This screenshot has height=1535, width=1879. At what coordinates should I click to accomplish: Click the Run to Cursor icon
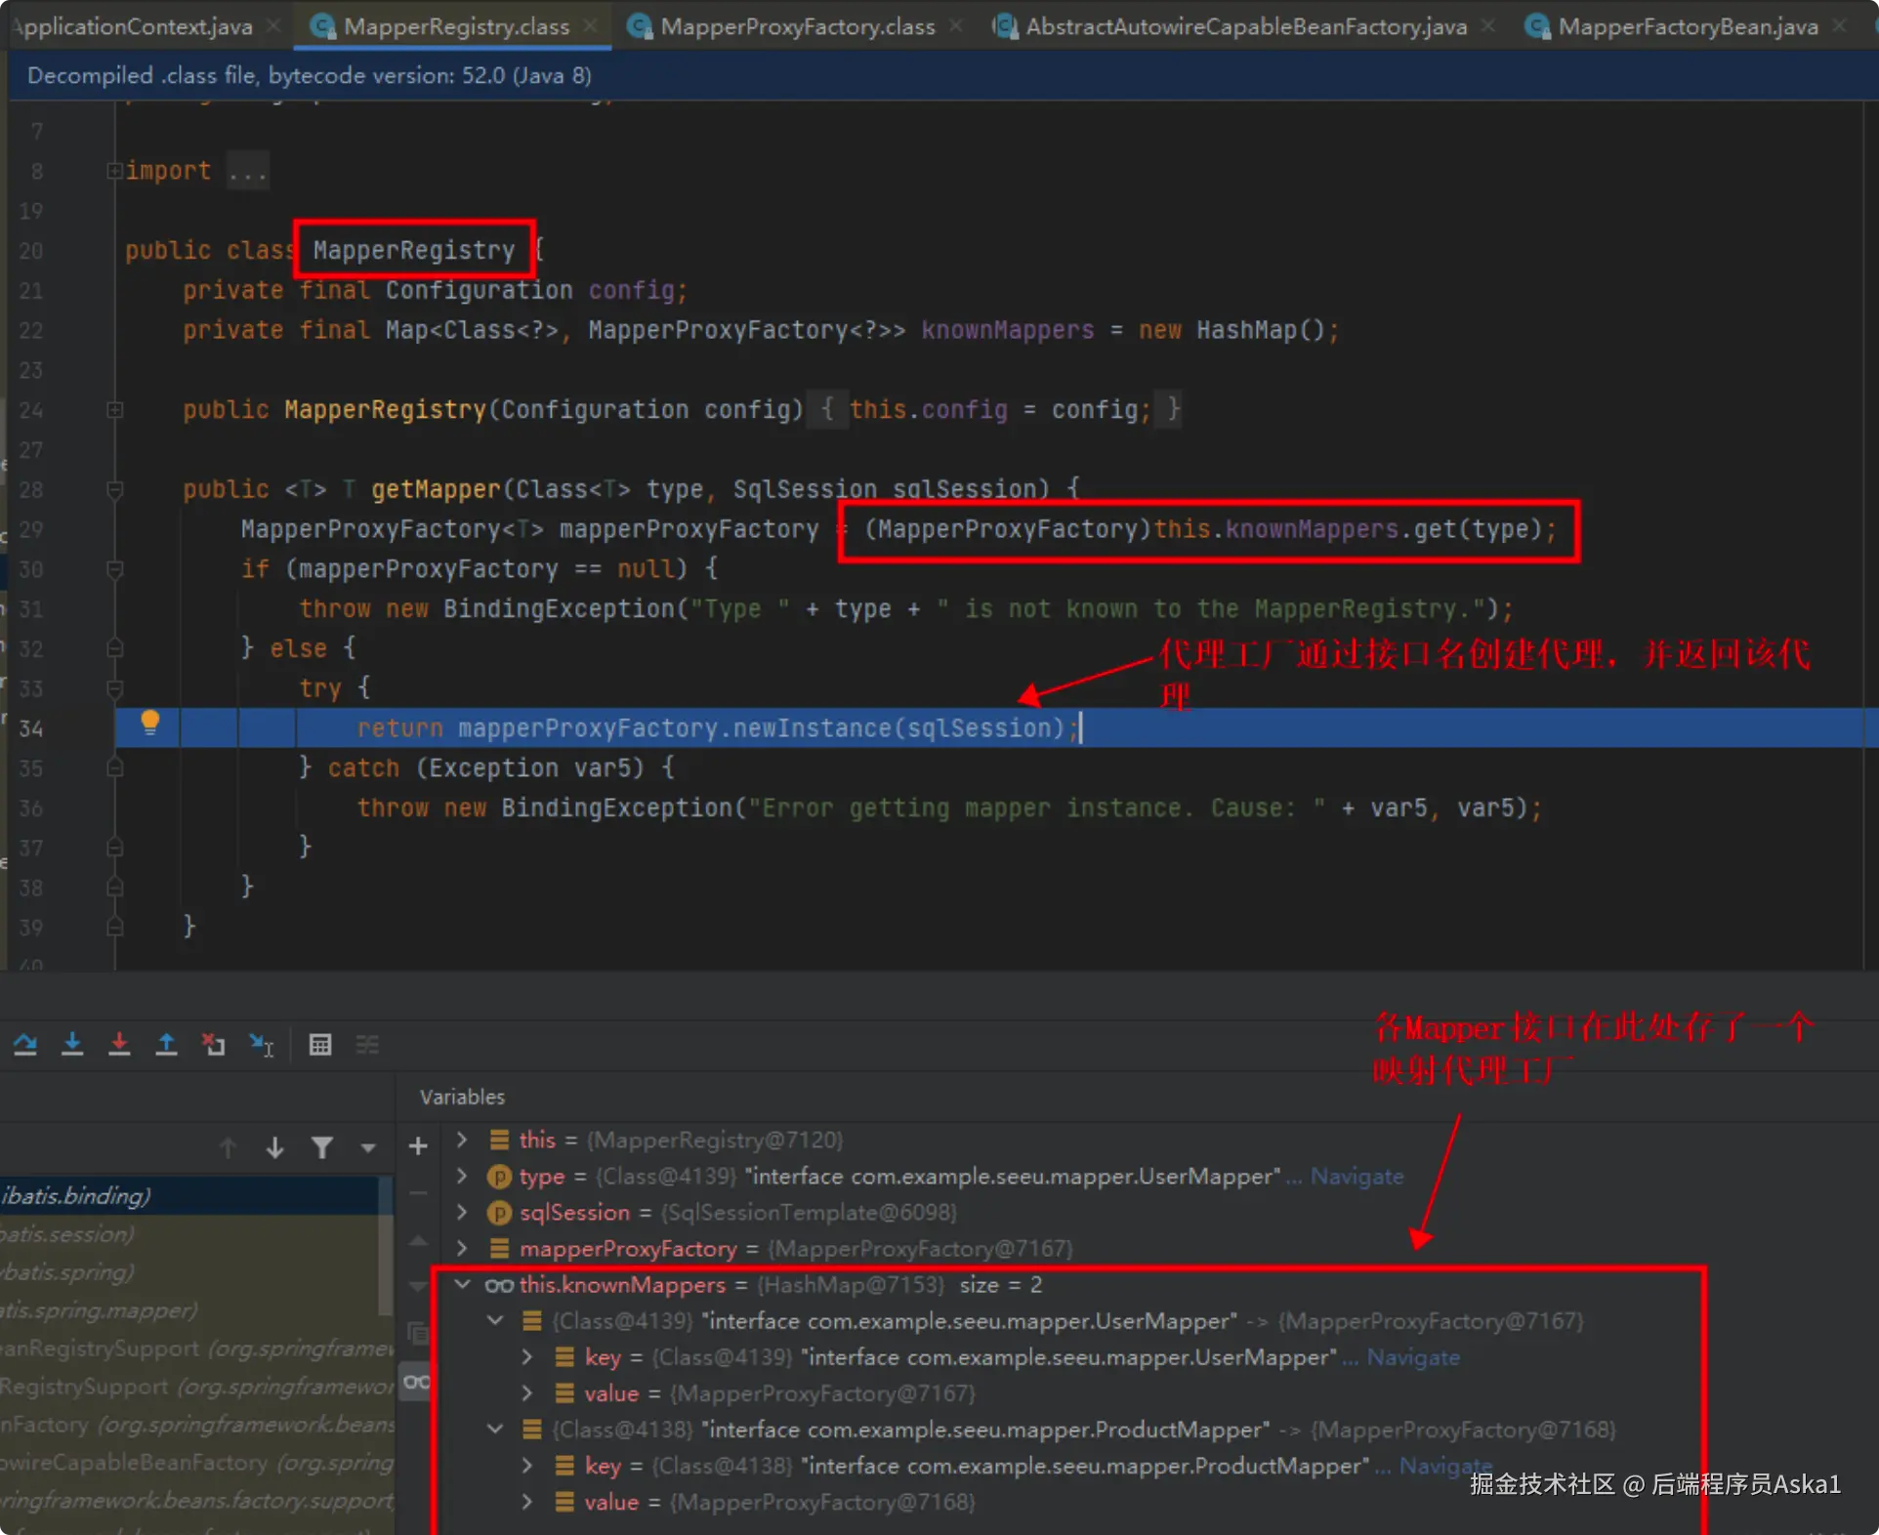point(261,1044)
